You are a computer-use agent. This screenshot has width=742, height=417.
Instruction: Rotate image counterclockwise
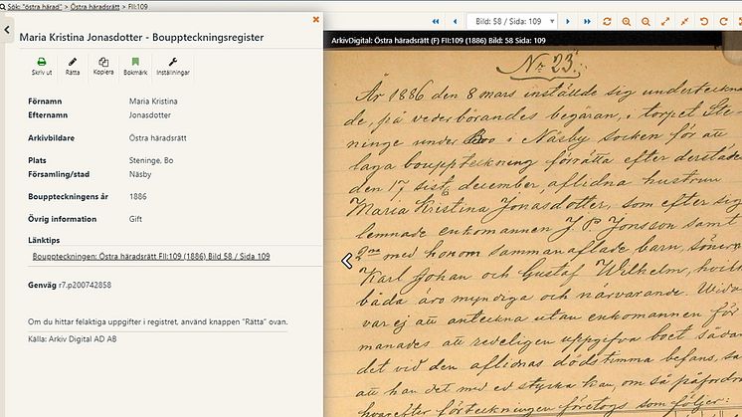pos(704,21)
